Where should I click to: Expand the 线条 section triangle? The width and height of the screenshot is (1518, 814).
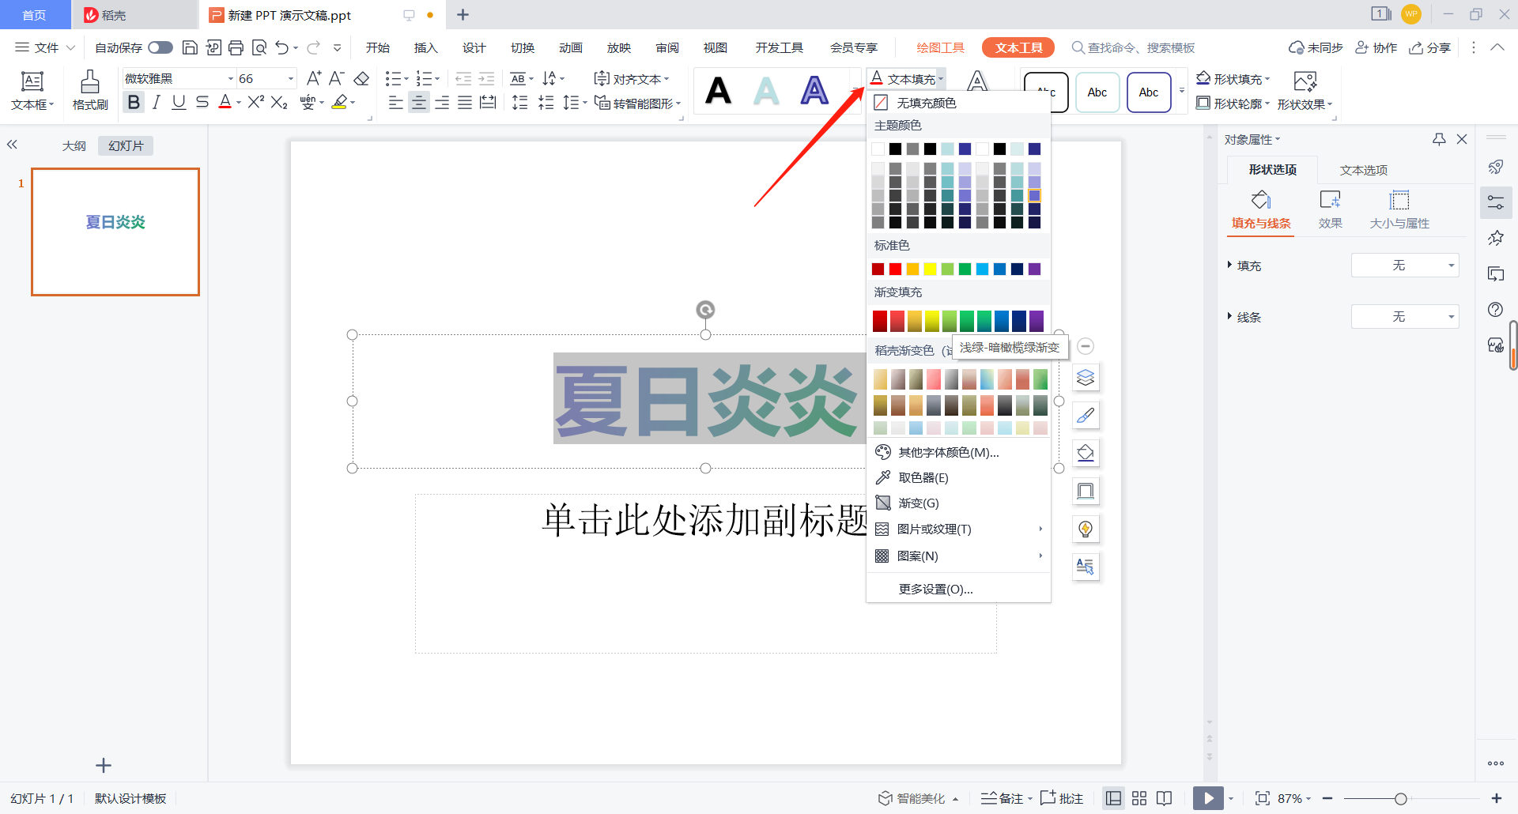1229,316
